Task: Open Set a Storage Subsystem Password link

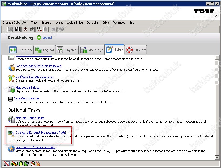Action: 38,66
